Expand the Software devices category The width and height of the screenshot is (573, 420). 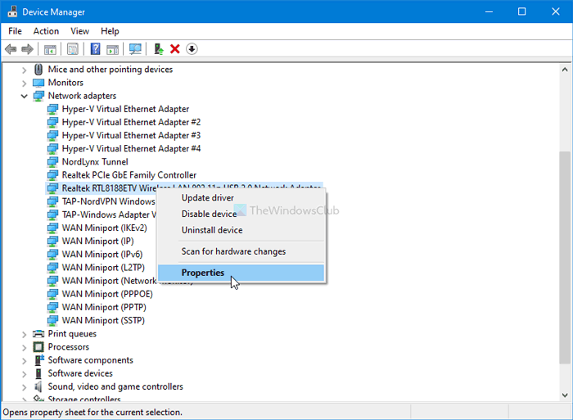coord(24,373)
